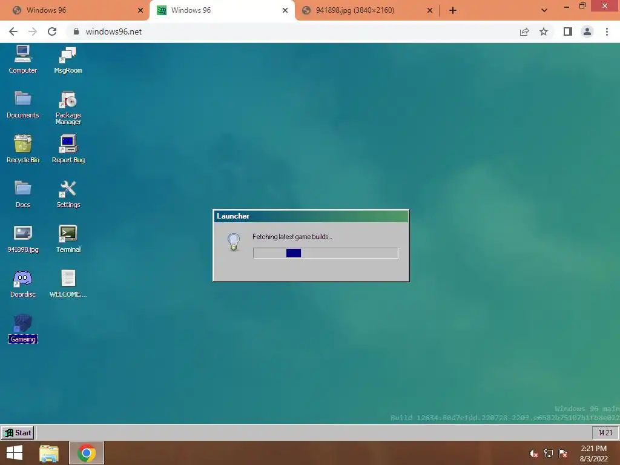
Task: Open the Report Bug icon
Action: point(68,149)
